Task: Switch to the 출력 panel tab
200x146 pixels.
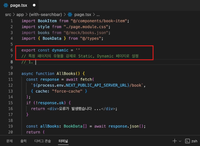Action: pyautogui.click(x=23, y=141)
